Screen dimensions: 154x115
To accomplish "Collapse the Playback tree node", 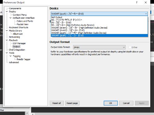I will (7, 40).
